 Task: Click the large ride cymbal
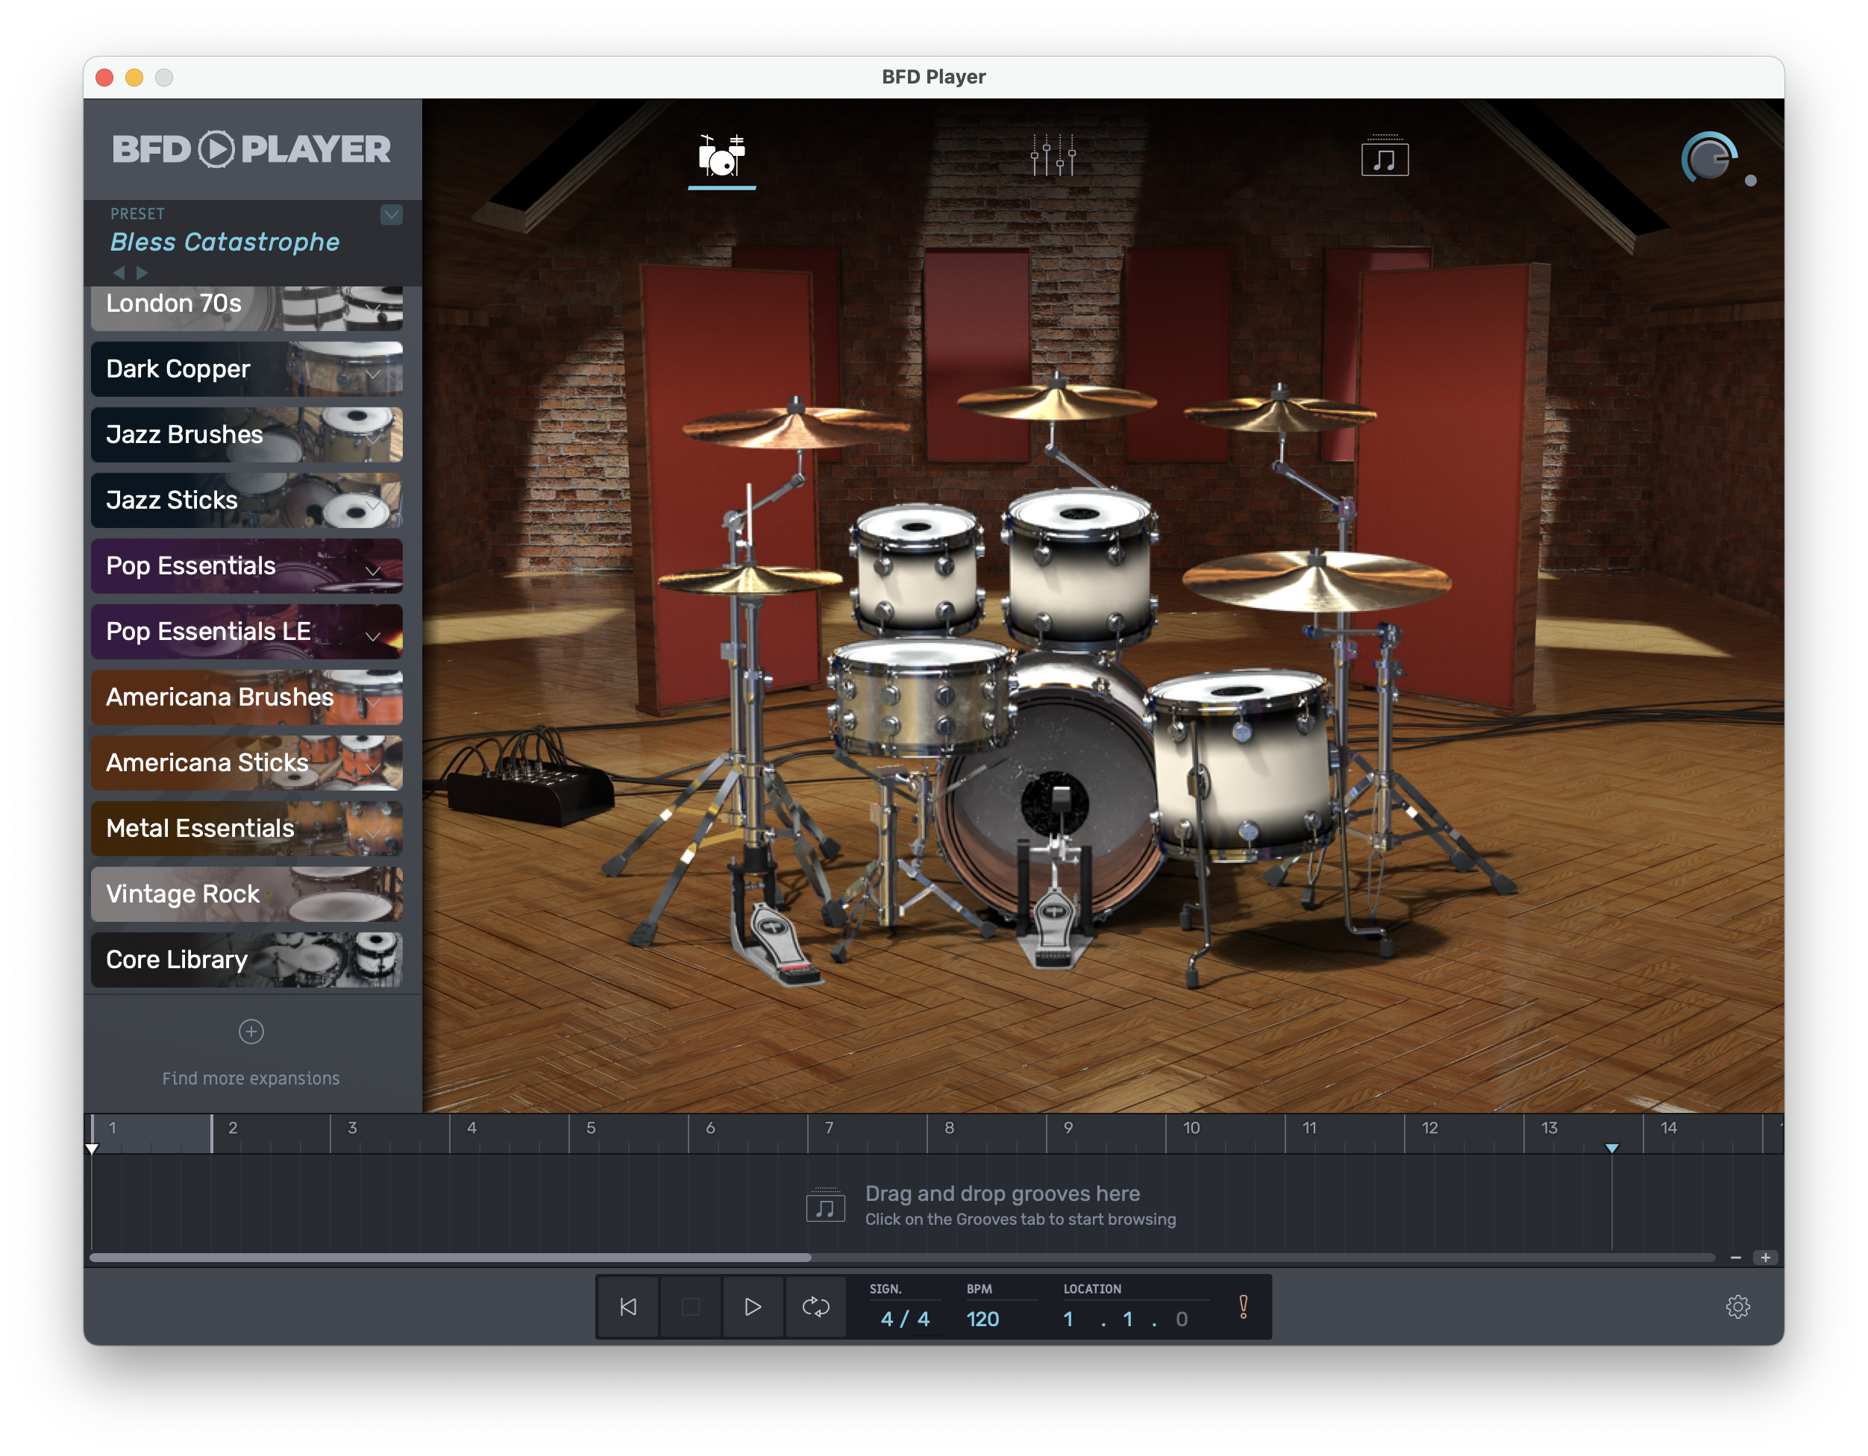(1317, 580)
